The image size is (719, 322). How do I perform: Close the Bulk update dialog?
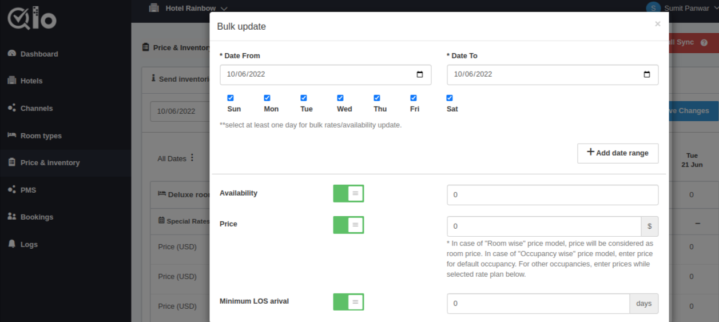(657, 24)
